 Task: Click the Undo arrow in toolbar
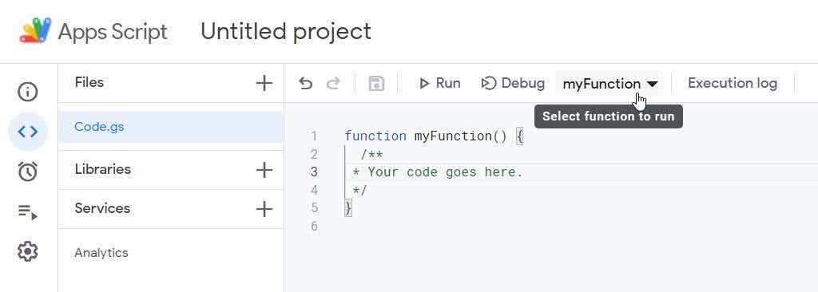pyautogui.click(x=305, y=84)
